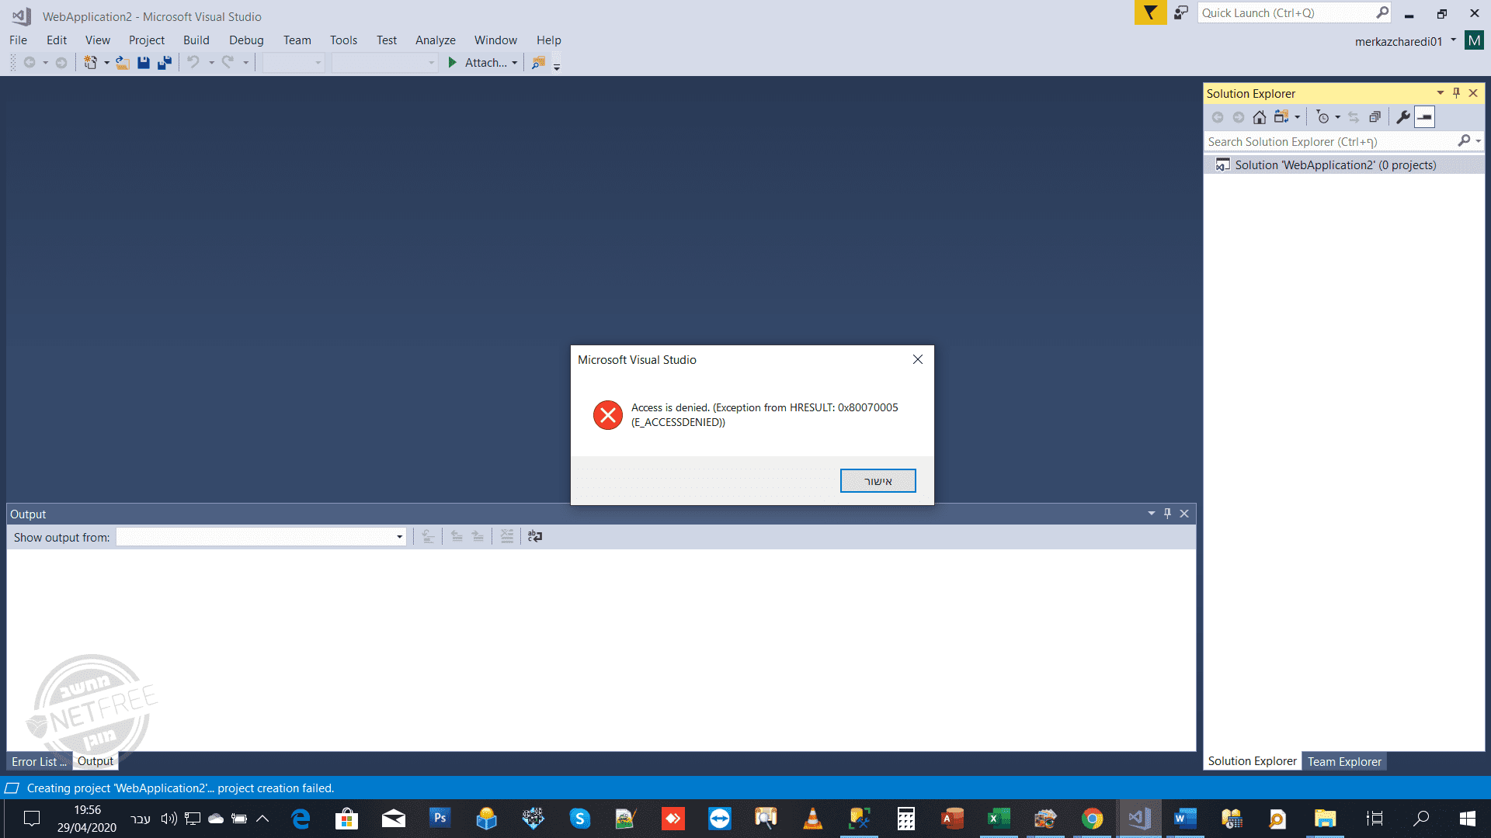This screenshot has width=1491, height=838.
Task: Click the green Attach start button
Action: click(453, 63)
